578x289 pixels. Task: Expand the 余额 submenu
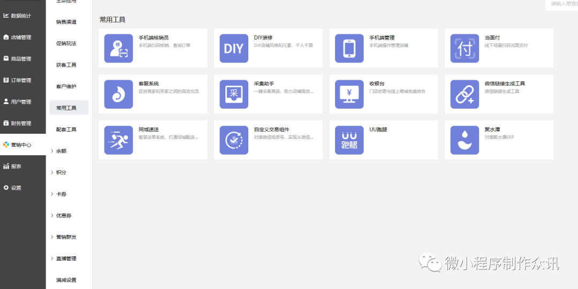click(x=61, y=151)
